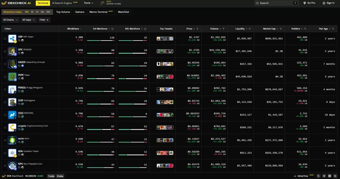Star aura for the watchlist
Image resolution: width=340 pixels, height=179 pixels.
tap(5, 140)
